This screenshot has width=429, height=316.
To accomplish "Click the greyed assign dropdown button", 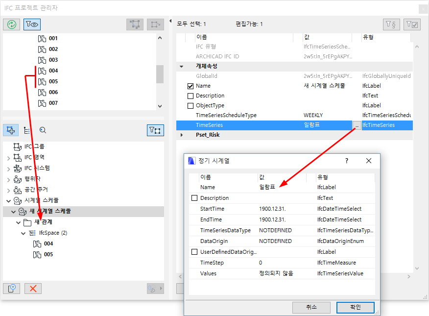I will [x=155, y=289].
